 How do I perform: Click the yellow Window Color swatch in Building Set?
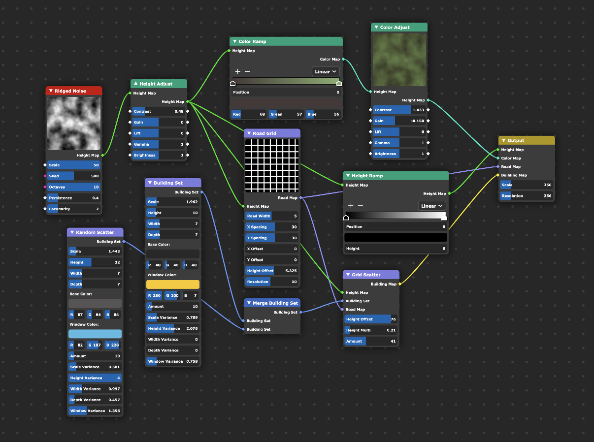tap(173, 284)
